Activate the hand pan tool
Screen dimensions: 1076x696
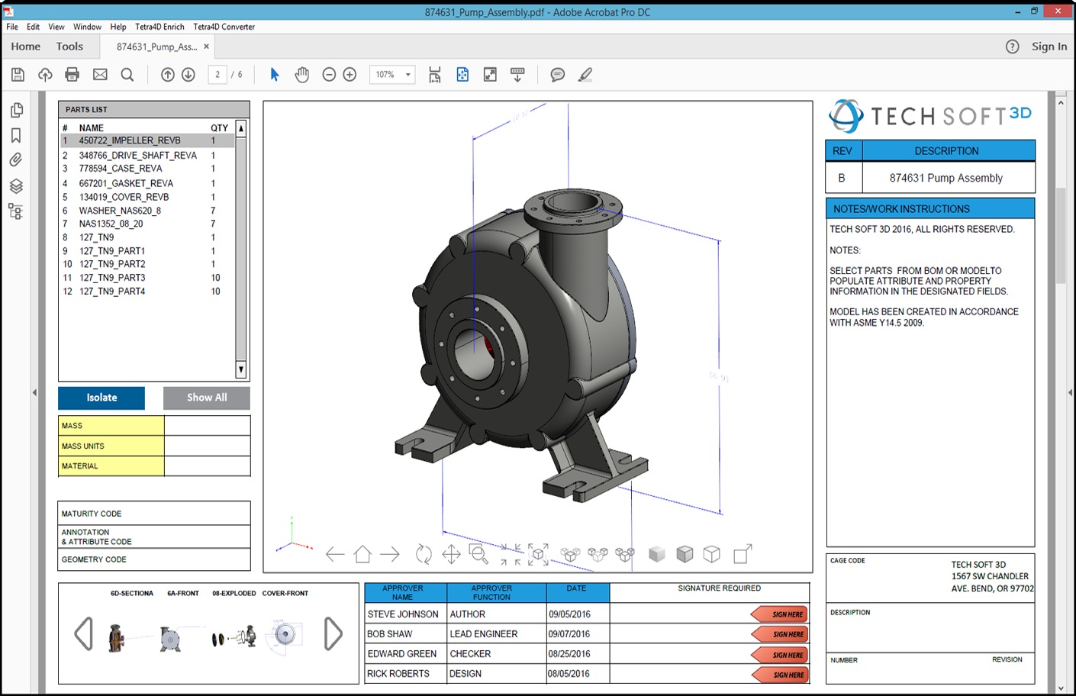tap(302, 75)
